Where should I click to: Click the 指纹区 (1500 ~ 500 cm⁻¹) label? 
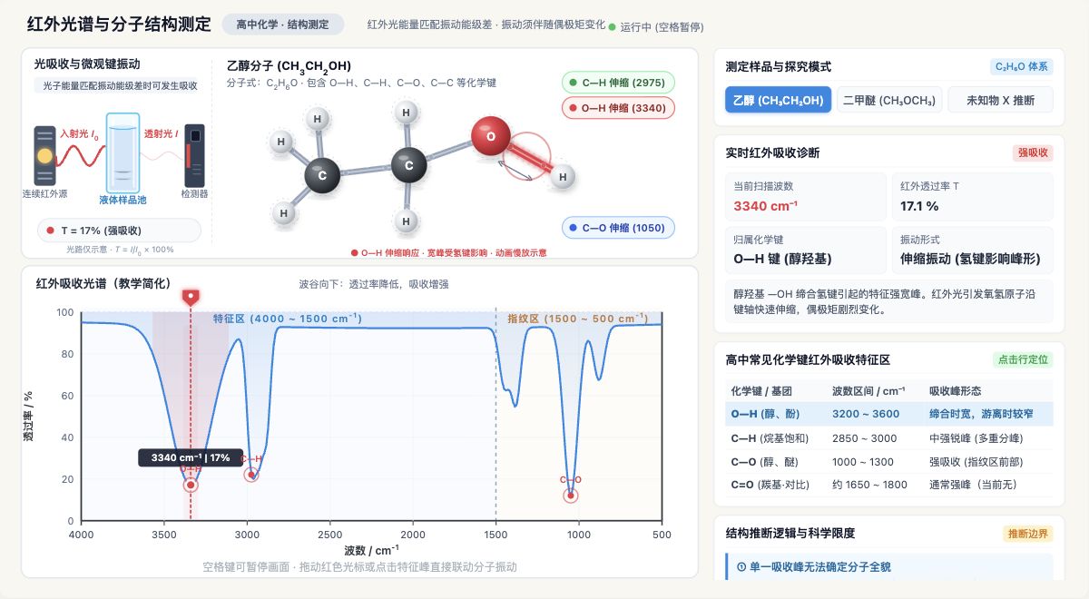click(578, 319)
